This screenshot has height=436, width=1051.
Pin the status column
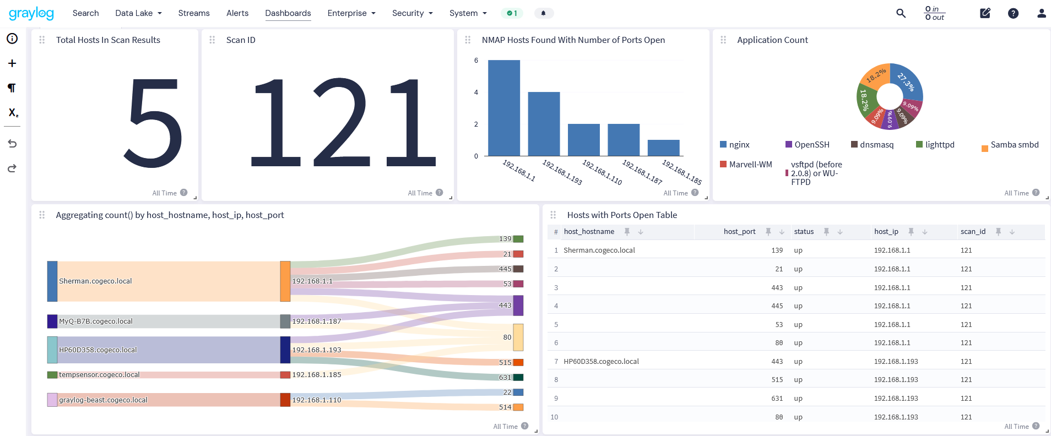(x=826, y=232)
